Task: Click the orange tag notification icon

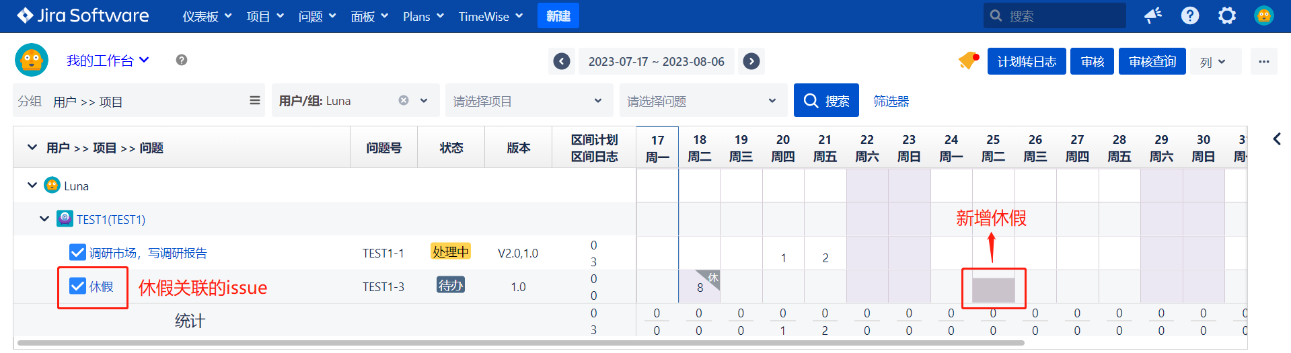Action: coord(968,61)
